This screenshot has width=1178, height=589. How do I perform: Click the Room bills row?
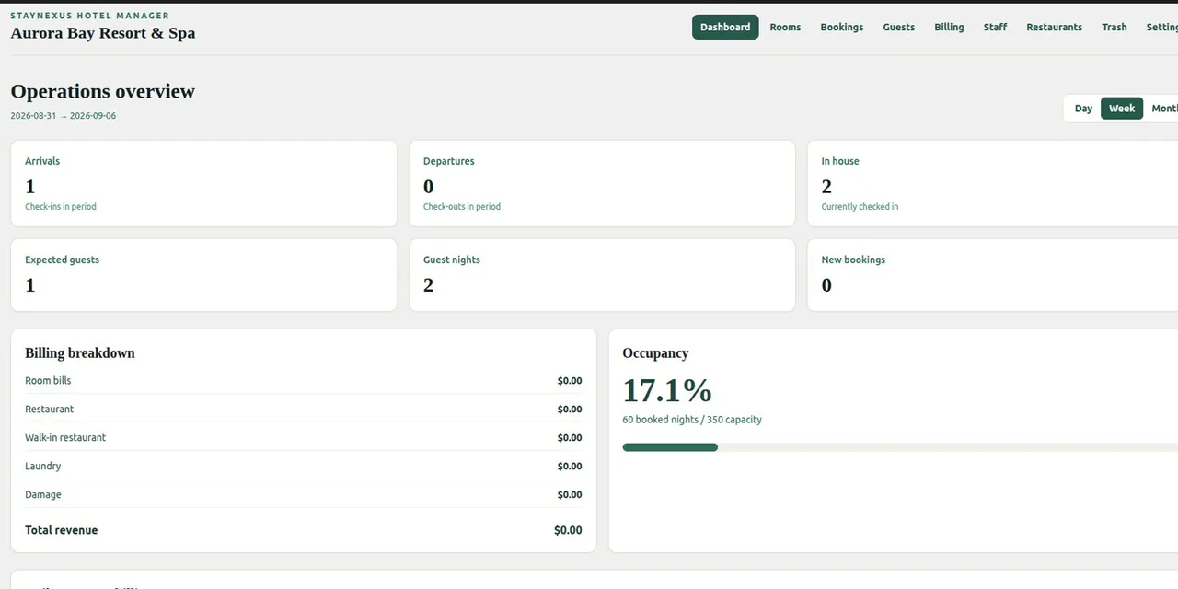point(304,380)
